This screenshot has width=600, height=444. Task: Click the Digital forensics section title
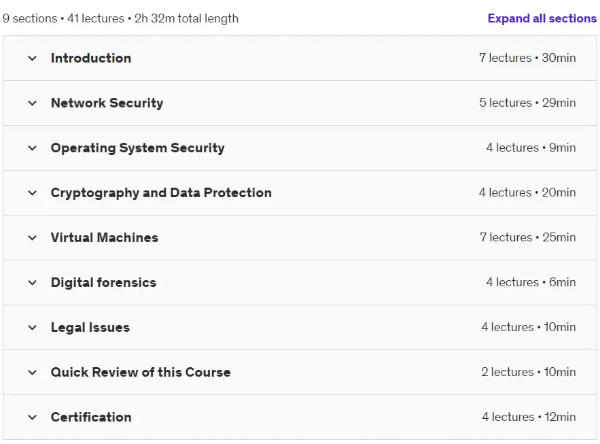click(x=104, y=282)
